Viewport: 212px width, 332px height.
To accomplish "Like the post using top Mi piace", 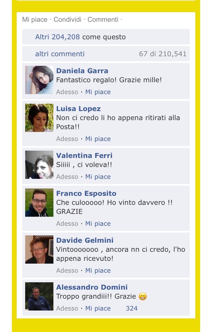I will pos(35,19).
